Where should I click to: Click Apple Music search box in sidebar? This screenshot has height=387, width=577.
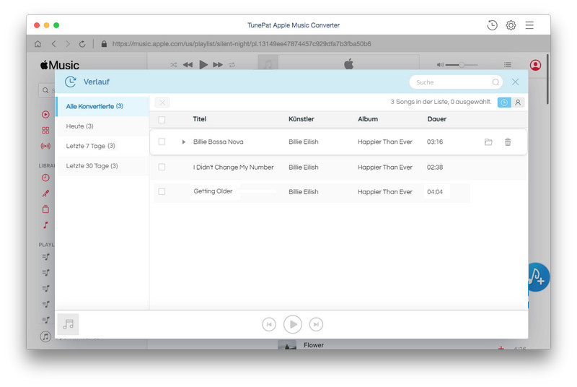47,90
